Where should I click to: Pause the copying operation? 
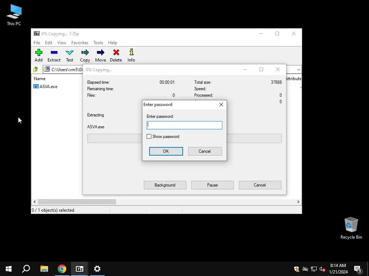[x=213, y=185]
